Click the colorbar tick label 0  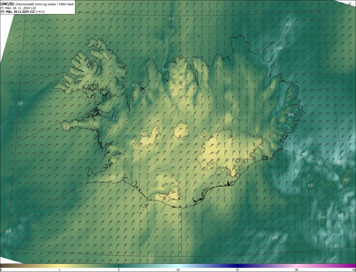coord(1,270)
